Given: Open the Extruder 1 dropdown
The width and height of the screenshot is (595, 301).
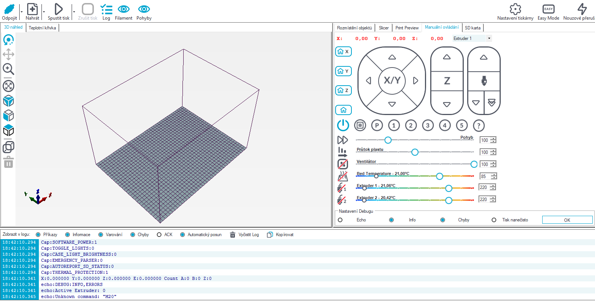Looking at the screenshot, I should (472, 38).
